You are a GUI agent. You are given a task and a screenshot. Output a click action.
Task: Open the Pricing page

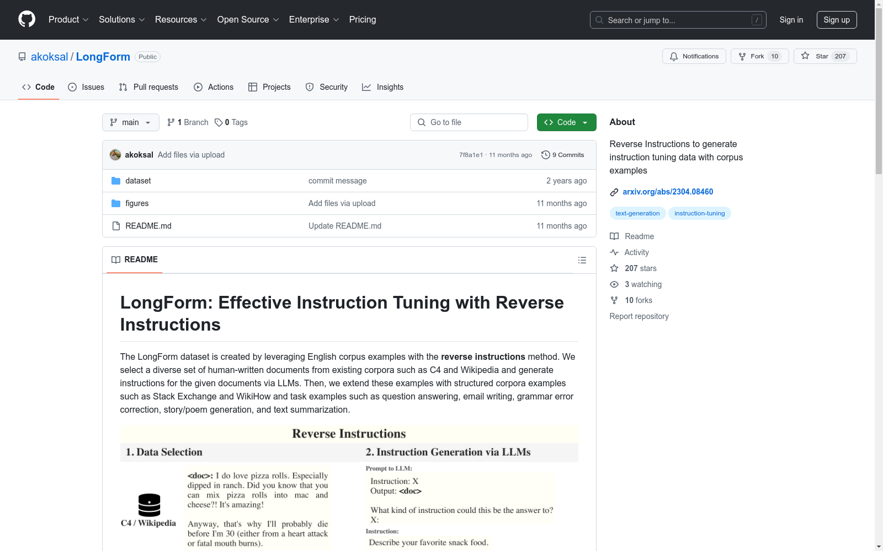click(363, 19)
